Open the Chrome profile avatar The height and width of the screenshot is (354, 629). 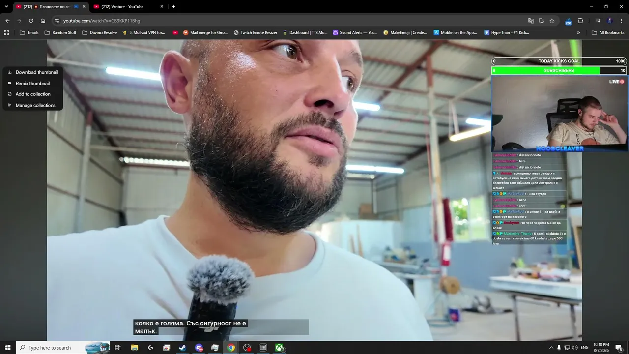tap(610, 21)
